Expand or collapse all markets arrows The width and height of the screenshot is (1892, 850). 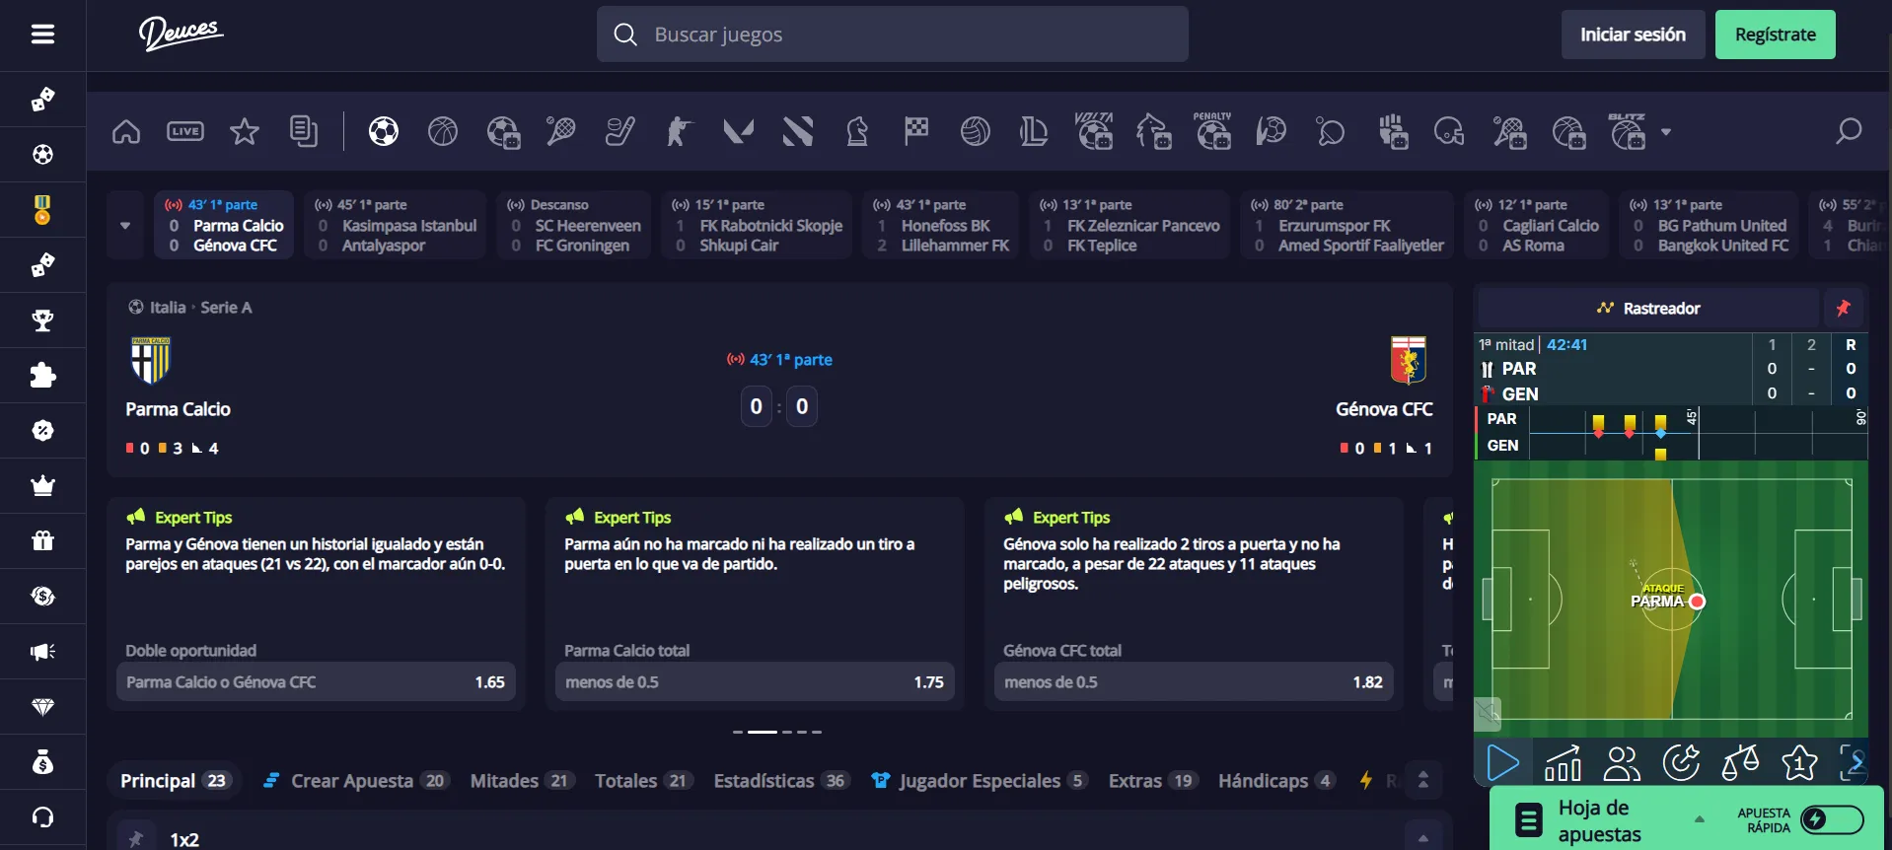point(1423,780)
